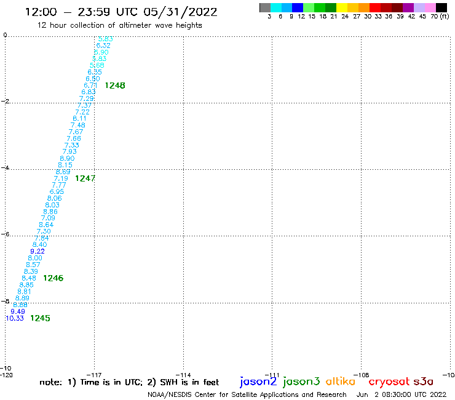This screenshot has height=400, width=455.
Task: Click the 8.03 wave height value
Action: tap(52, 205)
